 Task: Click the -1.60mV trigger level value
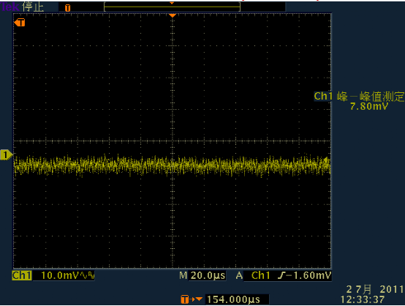coord(308,275)
